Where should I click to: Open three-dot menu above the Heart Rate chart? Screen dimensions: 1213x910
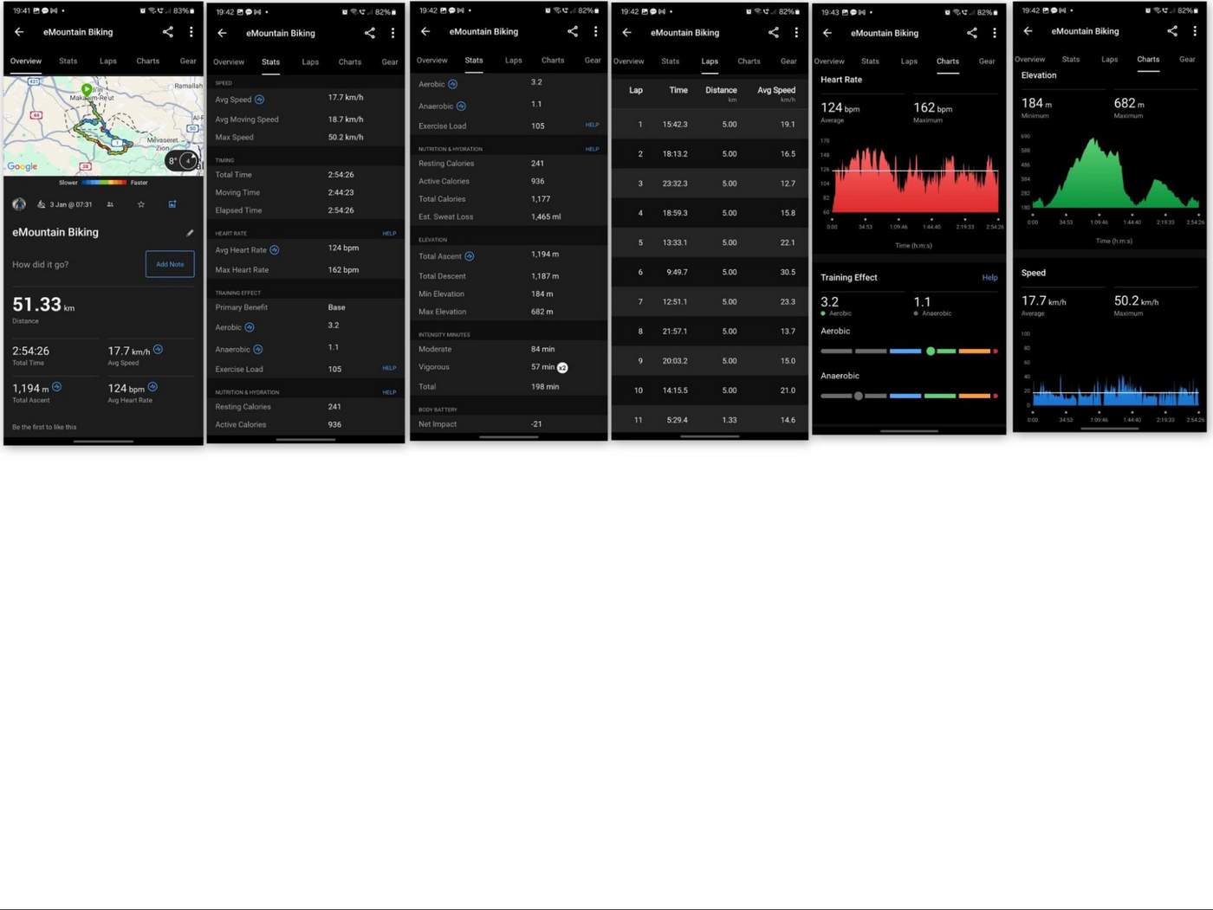(x=995, y=33)
